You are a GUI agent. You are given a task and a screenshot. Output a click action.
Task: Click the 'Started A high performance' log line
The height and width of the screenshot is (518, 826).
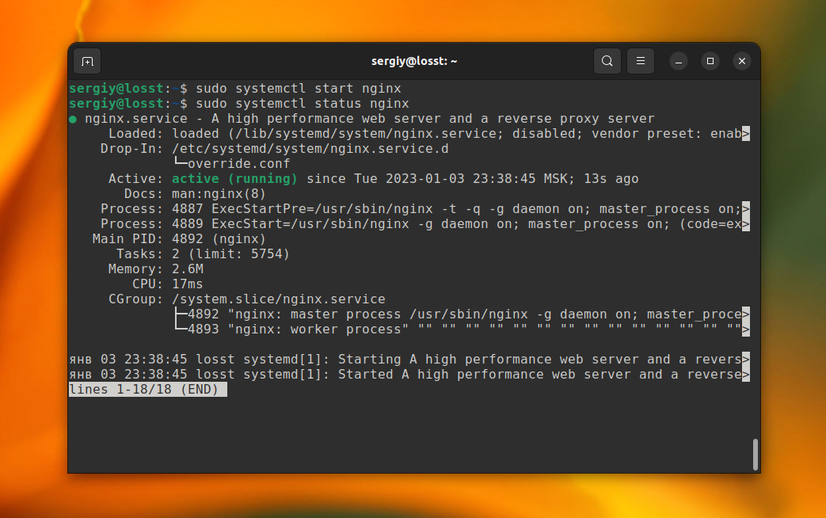point(409,375)
